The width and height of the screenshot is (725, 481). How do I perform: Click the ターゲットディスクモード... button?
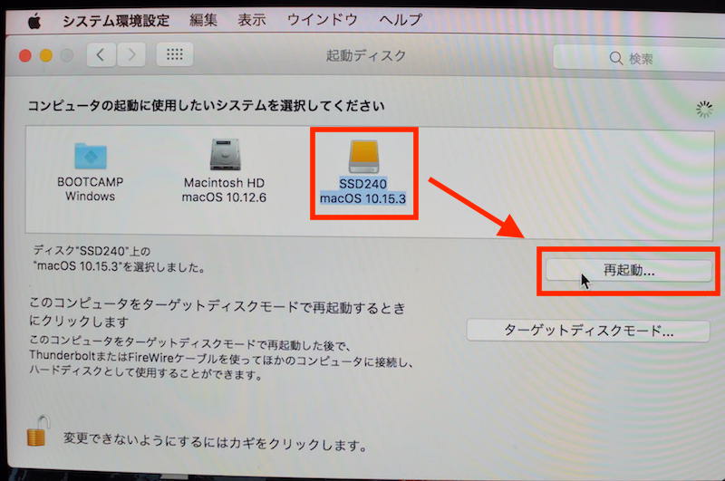(x=587, y=331)
